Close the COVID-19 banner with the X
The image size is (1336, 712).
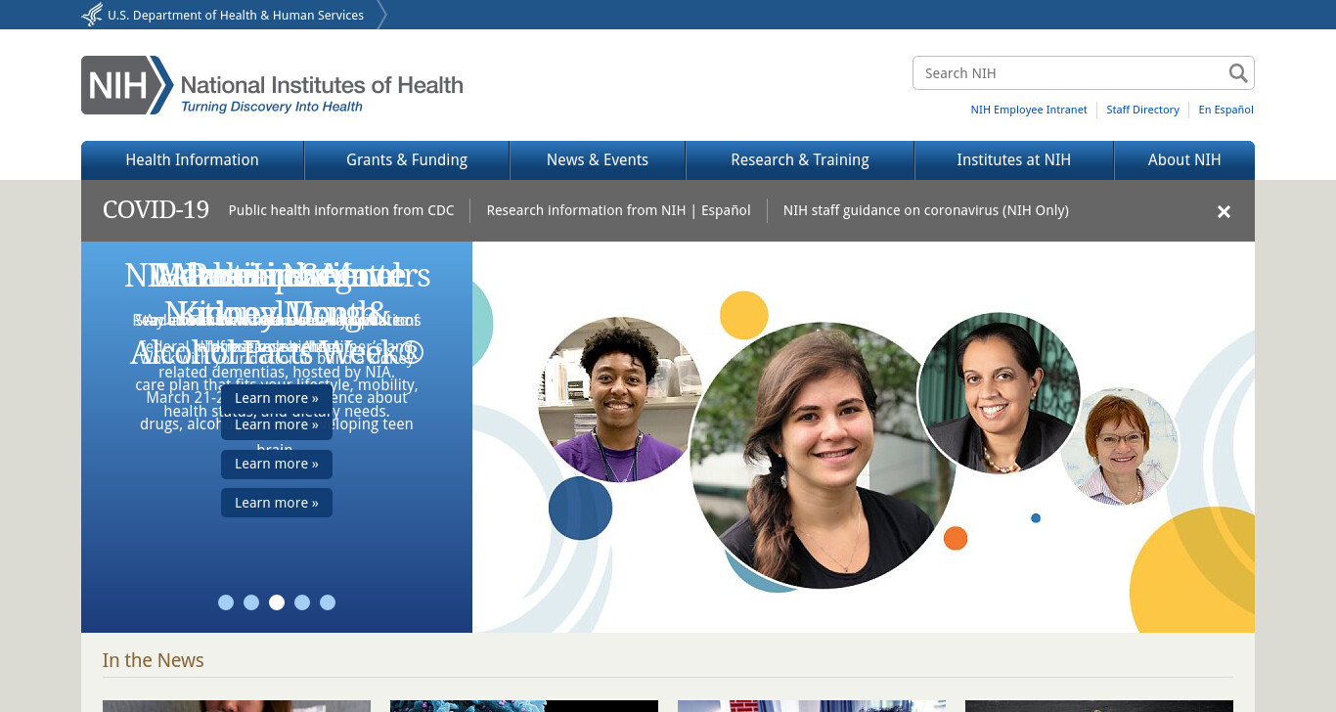pyautogui.click(x=1224, y=211)
